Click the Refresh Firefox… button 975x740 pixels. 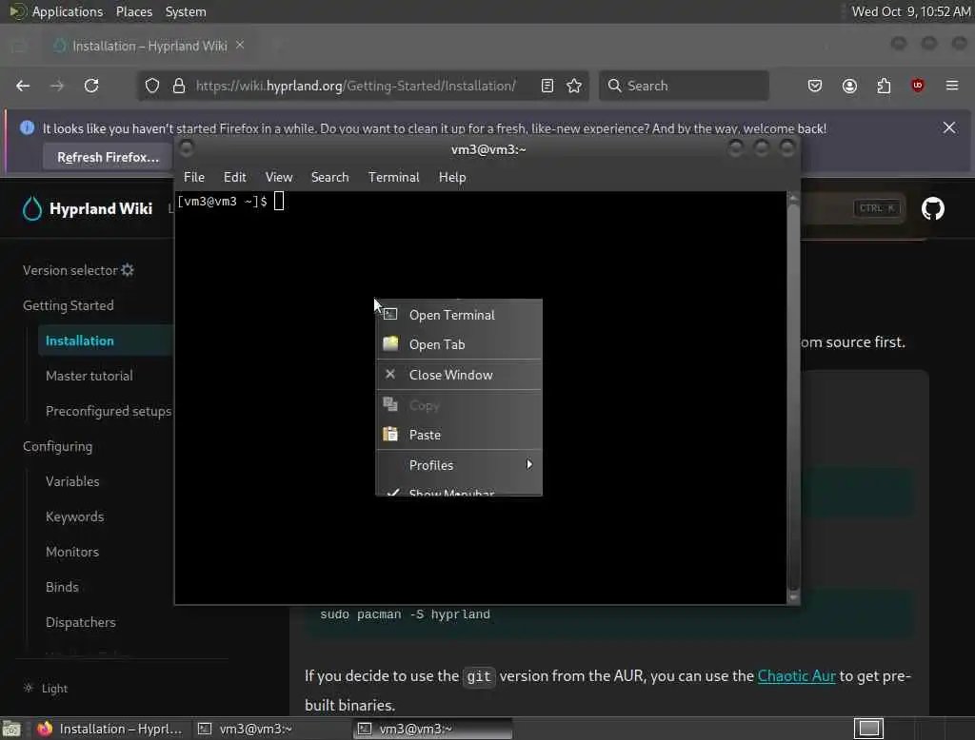[x=109, y=157]
